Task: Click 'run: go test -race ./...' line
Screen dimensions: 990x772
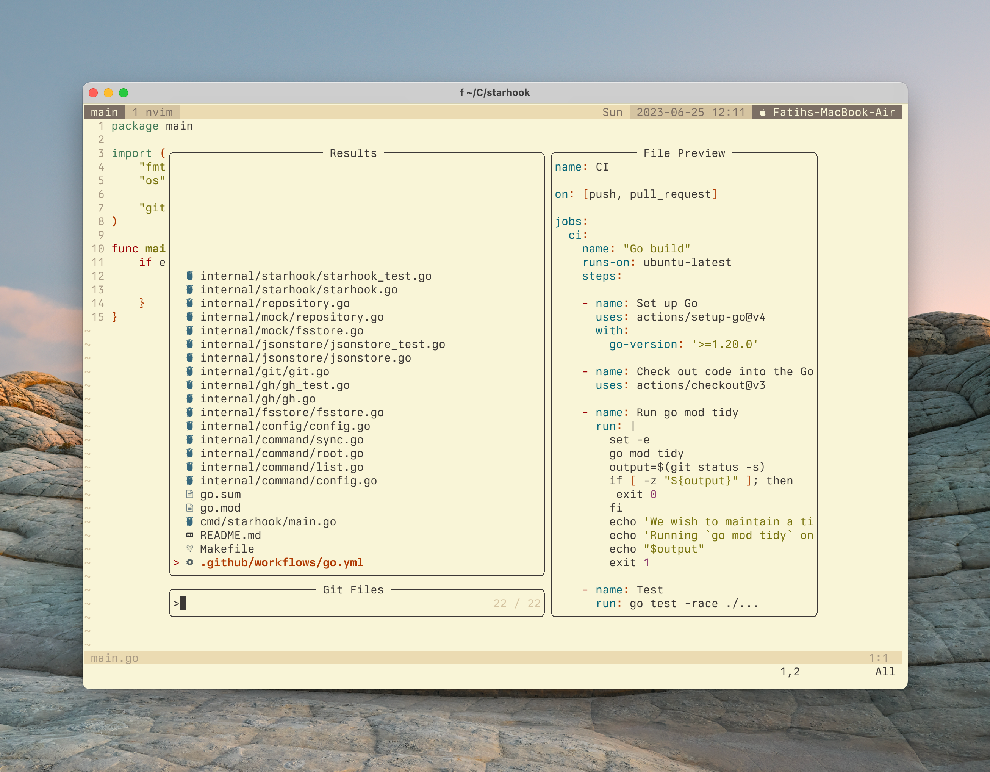Action: click(x=677, y=603)
